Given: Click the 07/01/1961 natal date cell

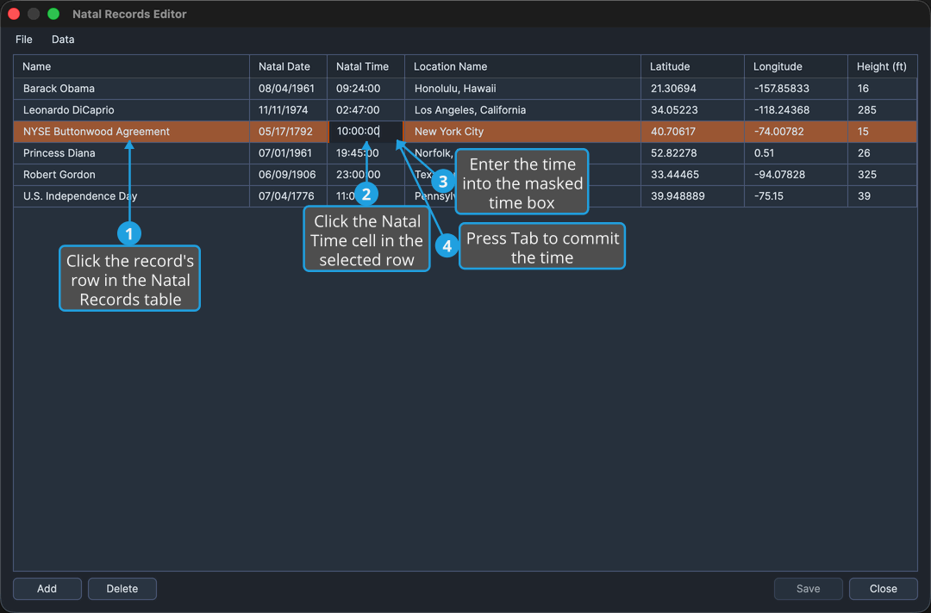Looking at the screenshot, I should pyautogui.click(x=288, y=153).
